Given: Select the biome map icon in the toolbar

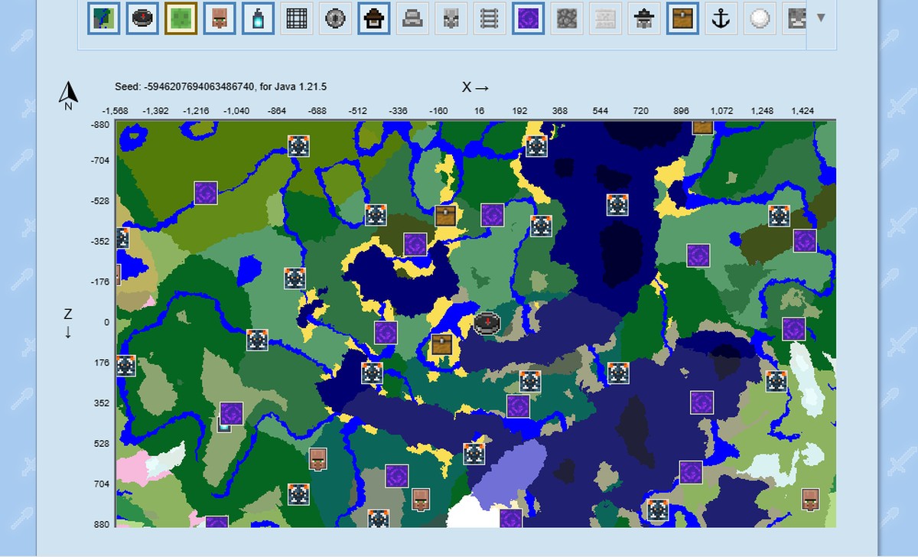Looking at the screenshot, I should [x=103, y=19].
